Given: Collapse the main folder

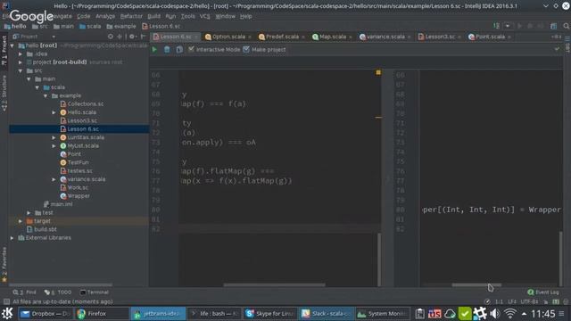Looking at the screenshot, I should click(x=29, y=79).
